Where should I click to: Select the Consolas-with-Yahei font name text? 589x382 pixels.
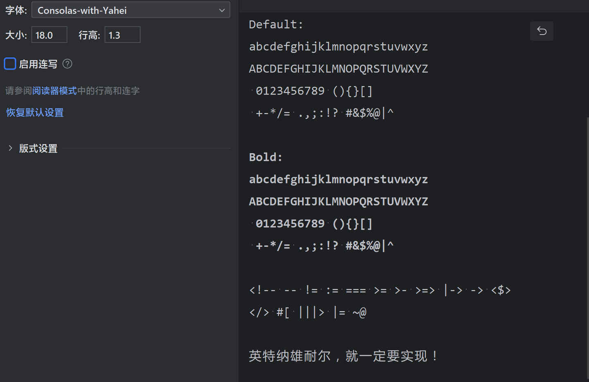pyautogui.click(x=81, y=10)
